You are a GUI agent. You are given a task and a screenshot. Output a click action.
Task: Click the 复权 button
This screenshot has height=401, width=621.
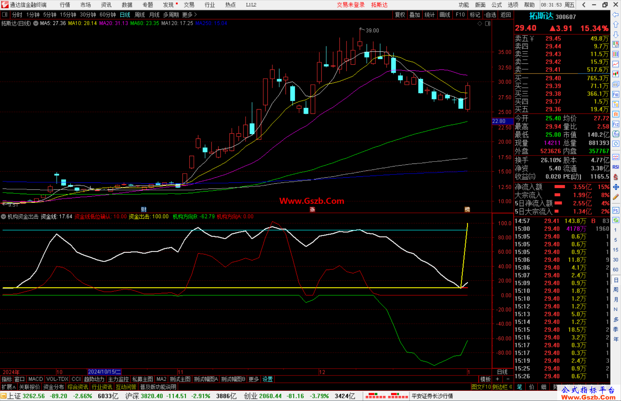pyautogui.click(x=400, y=15)
